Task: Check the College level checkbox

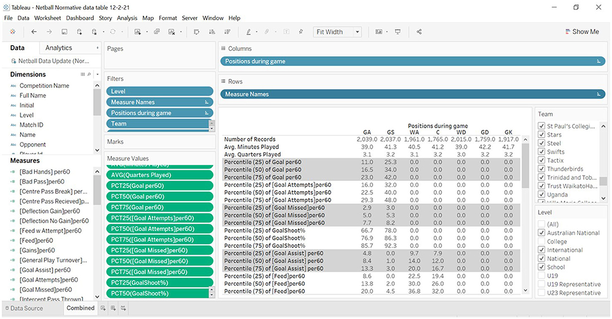Action: pos(541,241)
